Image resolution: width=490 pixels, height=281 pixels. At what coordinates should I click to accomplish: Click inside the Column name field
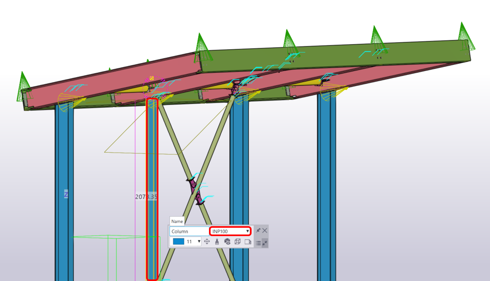pos(187,231)
